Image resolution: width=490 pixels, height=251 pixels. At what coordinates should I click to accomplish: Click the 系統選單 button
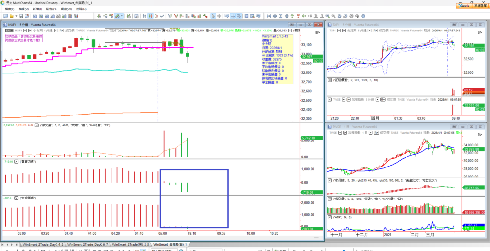coord(479,6)
